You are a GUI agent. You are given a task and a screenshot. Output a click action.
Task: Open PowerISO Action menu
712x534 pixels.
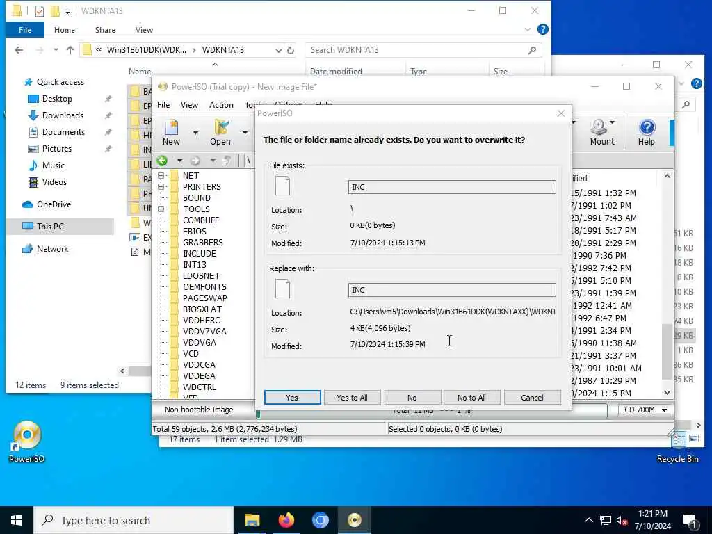(x=221, y=105)
